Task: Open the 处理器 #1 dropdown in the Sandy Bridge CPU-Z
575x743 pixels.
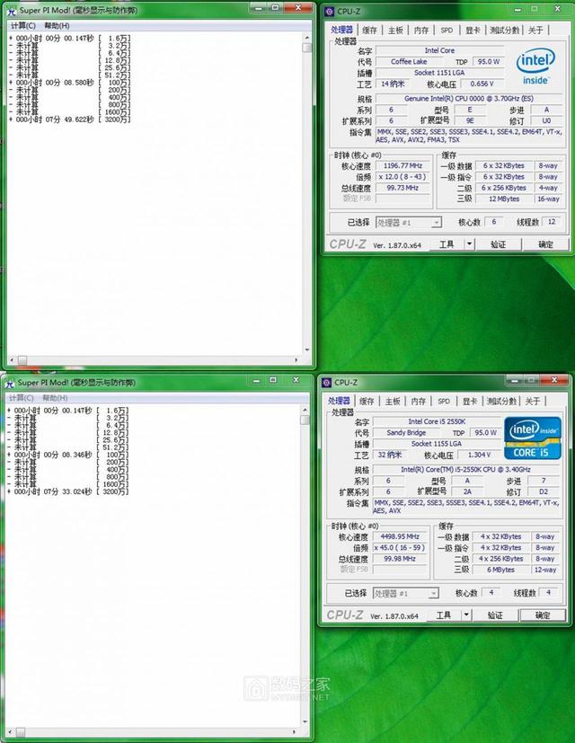Action: point(406,593)
